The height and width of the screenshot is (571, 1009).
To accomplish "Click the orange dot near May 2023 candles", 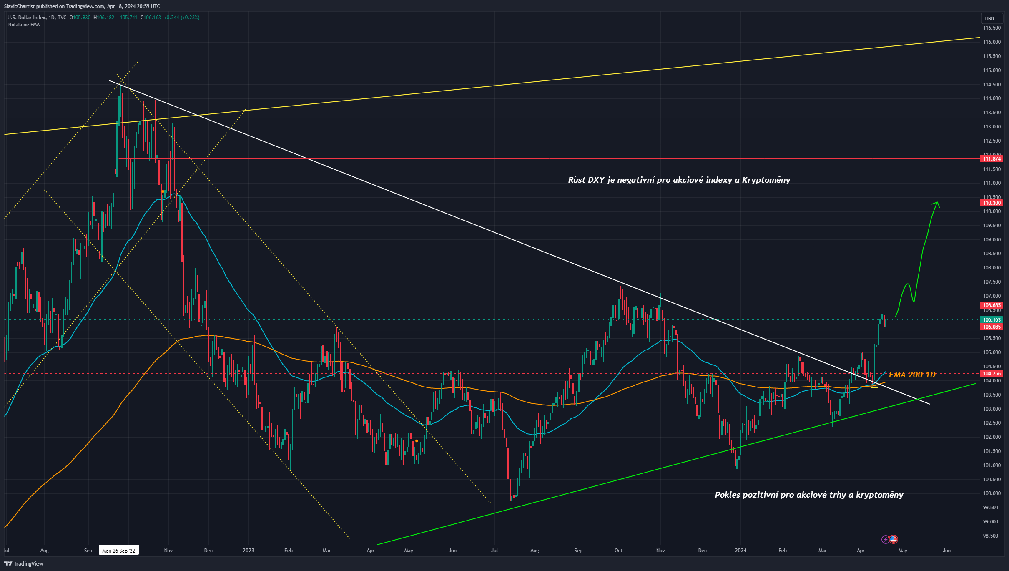I will tap(417, 441).
